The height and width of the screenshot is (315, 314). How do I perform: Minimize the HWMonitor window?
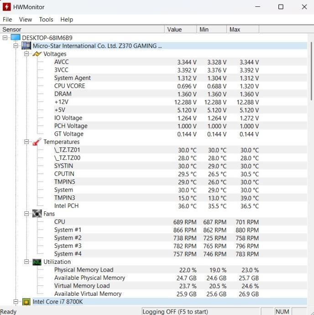pos(257,7)
